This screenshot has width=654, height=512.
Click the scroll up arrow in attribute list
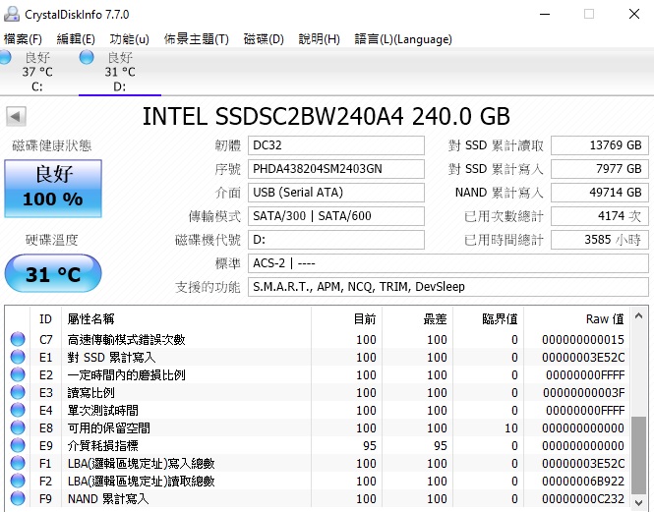(638, 316)
